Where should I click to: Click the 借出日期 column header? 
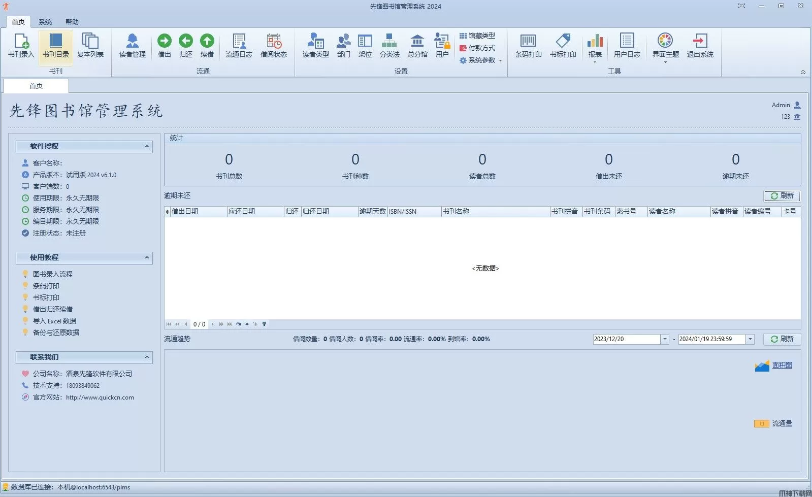tap(199, 212)
